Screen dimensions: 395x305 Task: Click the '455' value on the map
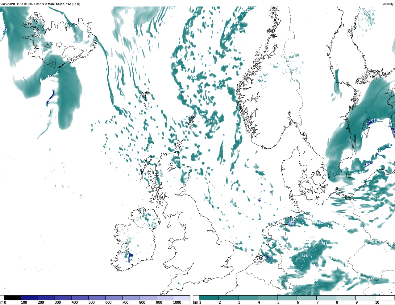(x=371, y=279)
